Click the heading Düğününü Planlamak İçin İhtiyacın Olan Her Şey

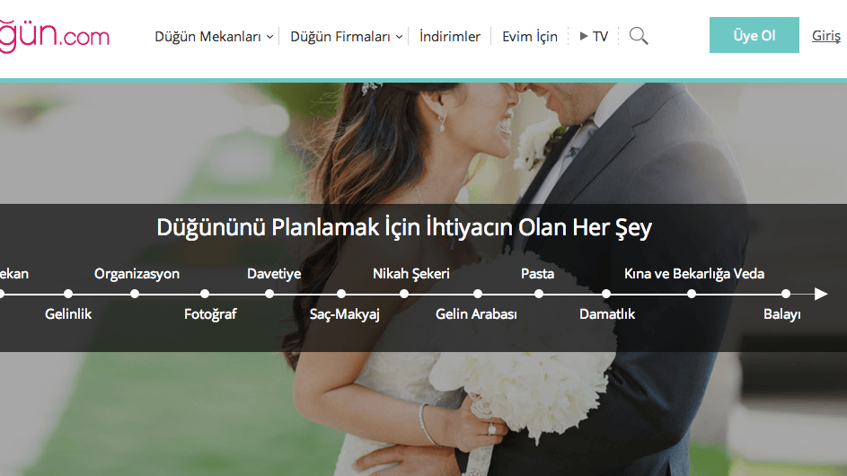(x=404, y=227)
